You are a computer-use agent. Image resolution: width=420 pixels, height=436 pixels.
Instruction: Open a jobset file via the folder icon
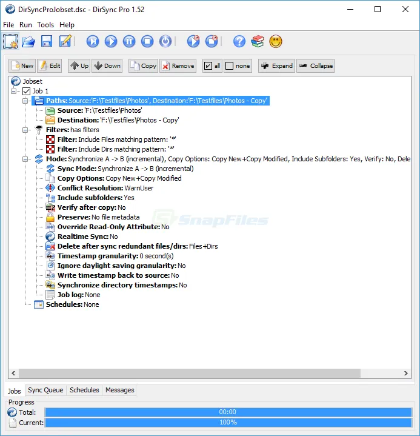pos(28,41)
